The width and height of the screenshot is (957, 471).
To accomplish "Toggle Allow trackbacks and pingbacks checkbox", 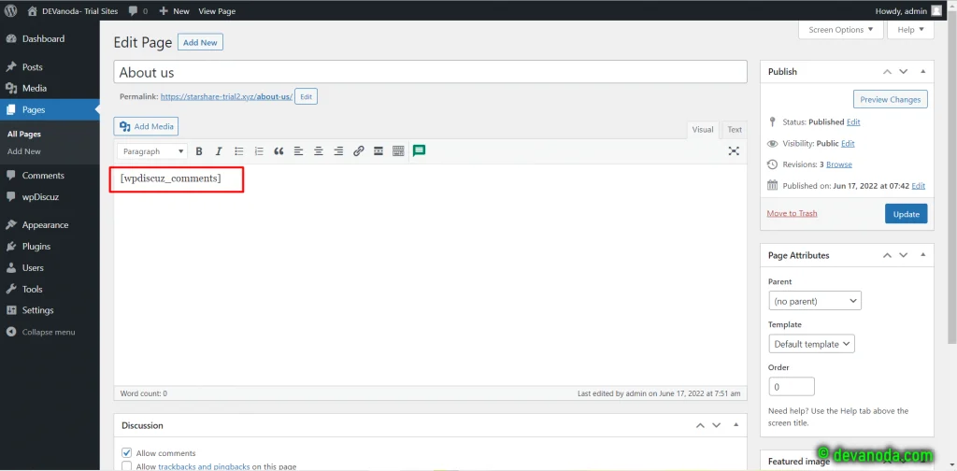I will 127,466.
